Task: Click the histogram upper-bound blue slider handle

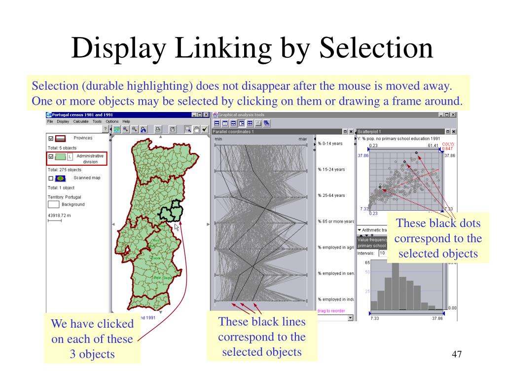Action: (x=444, y=313)
